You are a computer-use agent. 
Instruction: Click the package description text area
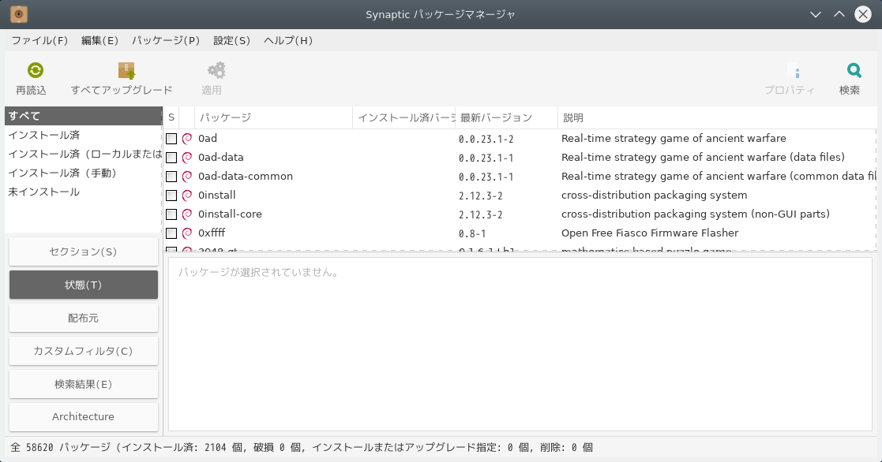(x=520, y=344)
